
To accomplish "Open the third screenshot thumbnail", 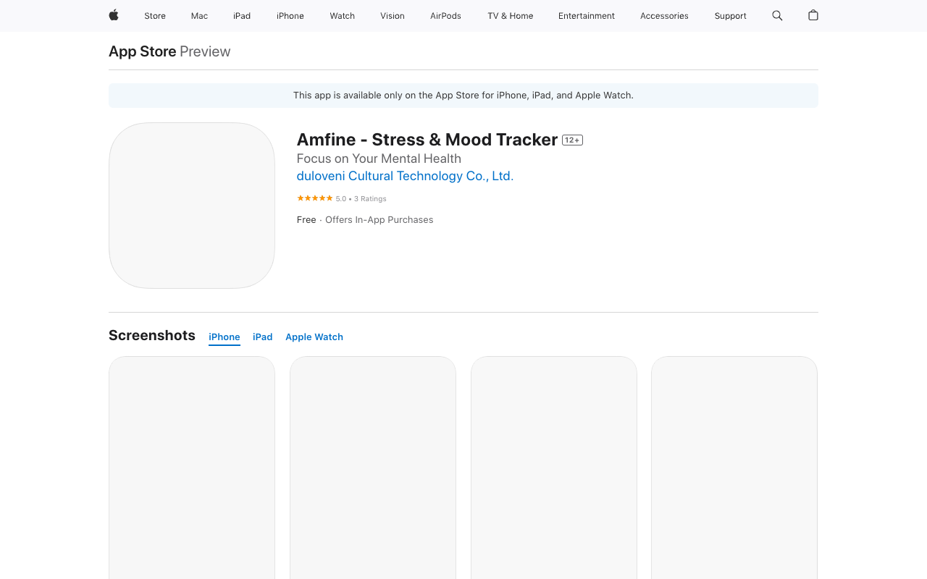I will click(554, 468).
